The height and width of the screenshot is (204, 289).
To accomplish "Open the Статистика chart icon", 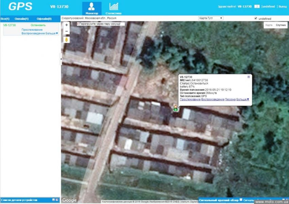I will point(114,6).
